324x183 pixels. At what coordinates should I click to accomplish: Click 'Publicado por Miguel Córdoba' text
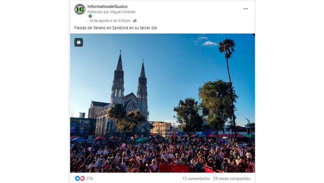(x=111, y=12)
